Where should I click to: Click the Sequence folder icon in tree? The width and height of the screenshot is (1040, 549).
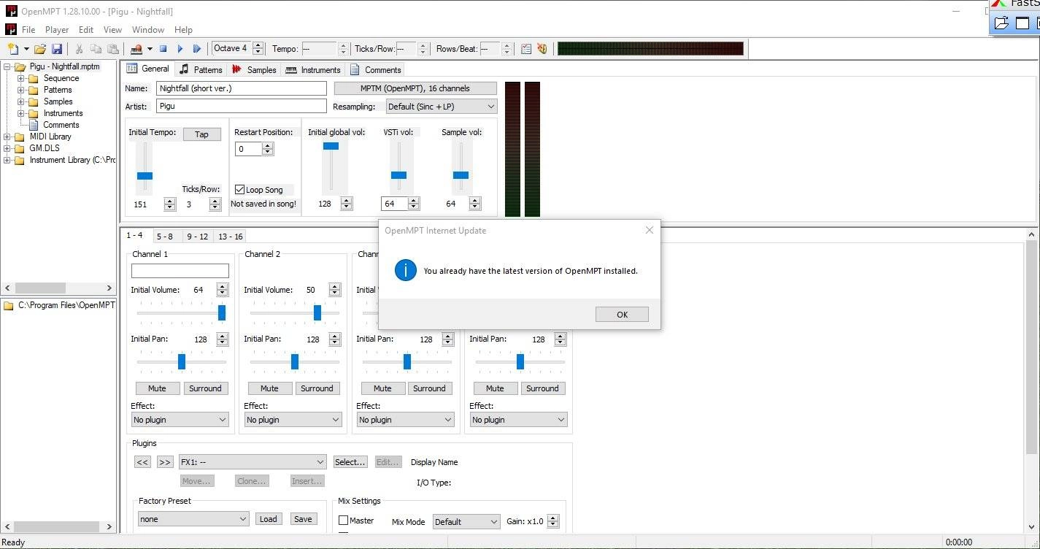pyautogui.click(x=33, y=78)
